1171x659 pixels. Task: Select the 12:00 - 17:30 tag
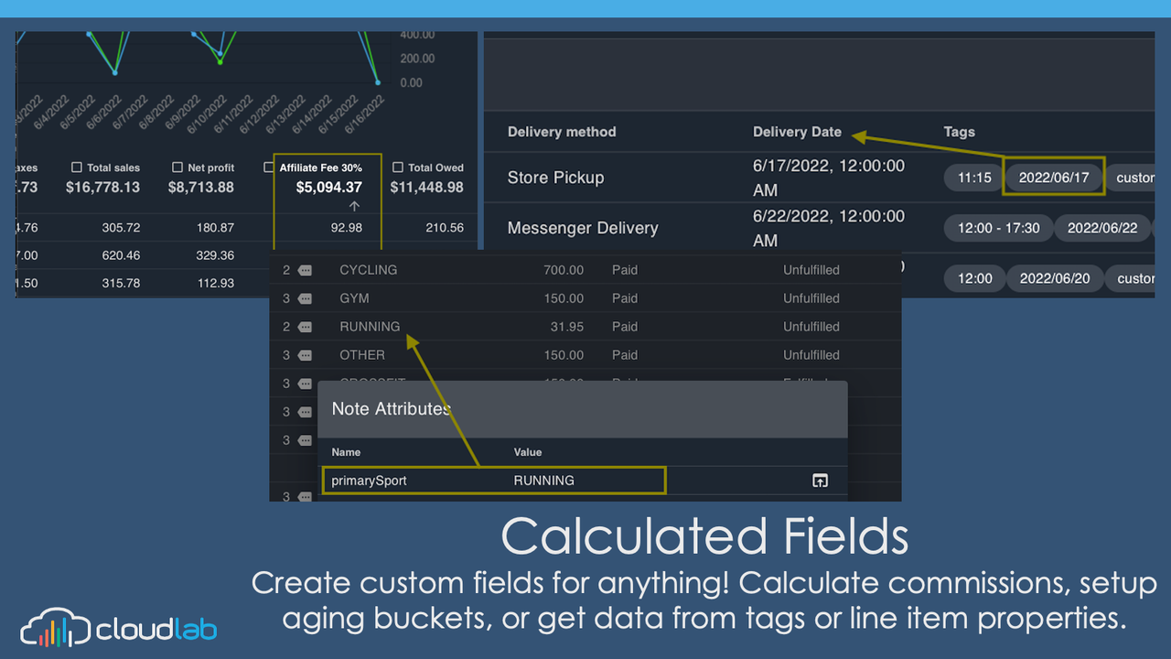tap(998, 228)
